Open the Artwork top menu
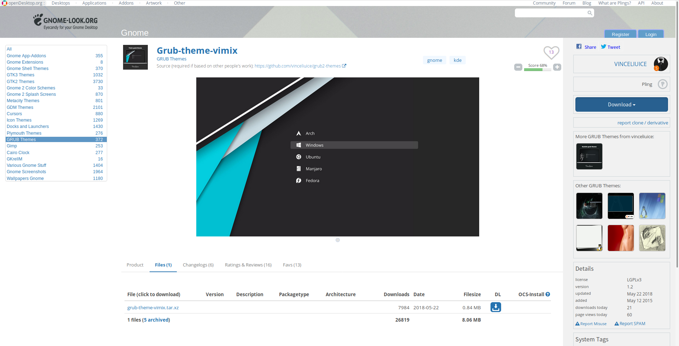This screenshot has height=346, width=679. tap(153, 3)
